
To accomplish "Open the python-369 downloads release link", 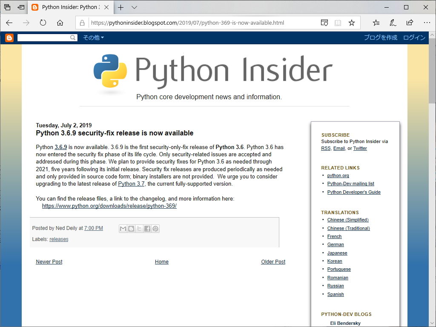I will point(109,205).
